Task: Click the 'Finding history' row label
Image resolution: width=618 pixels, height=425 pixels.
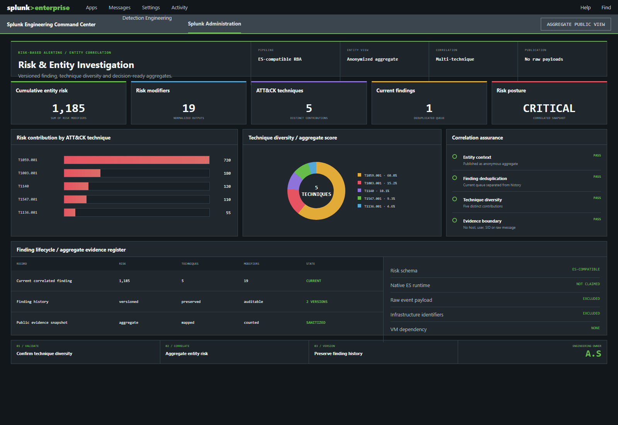Action: click(x=32, y=302)
